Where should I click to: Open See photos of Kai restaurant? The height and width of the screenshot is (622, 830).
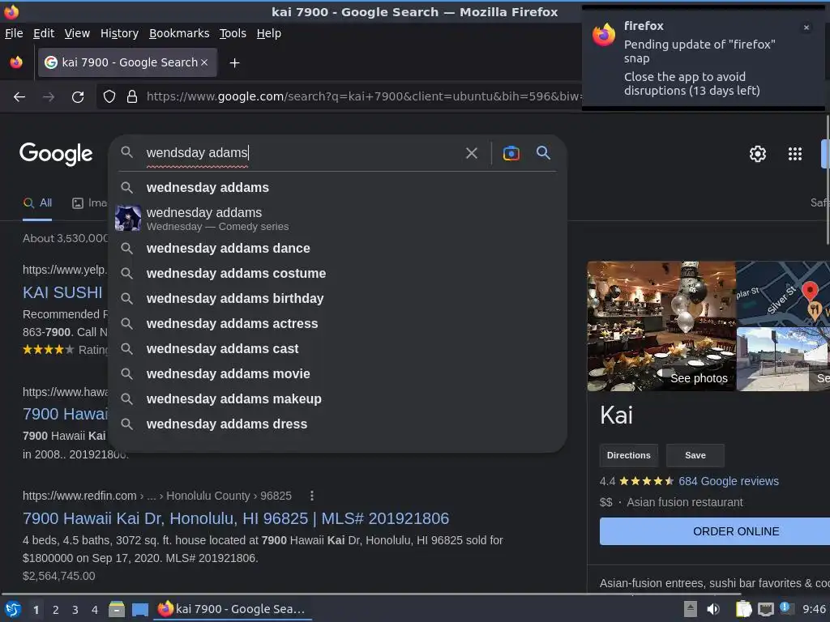[661, 326]
